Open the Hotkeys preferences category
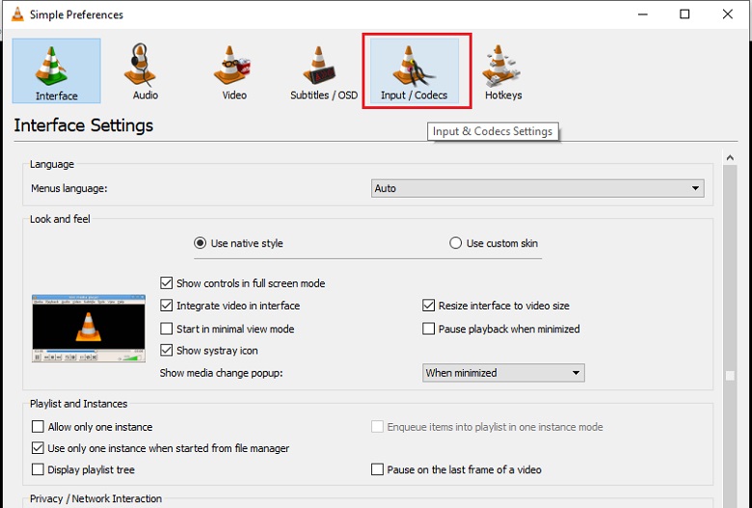Viewport: 752px width, 508px height. point(503,71)
